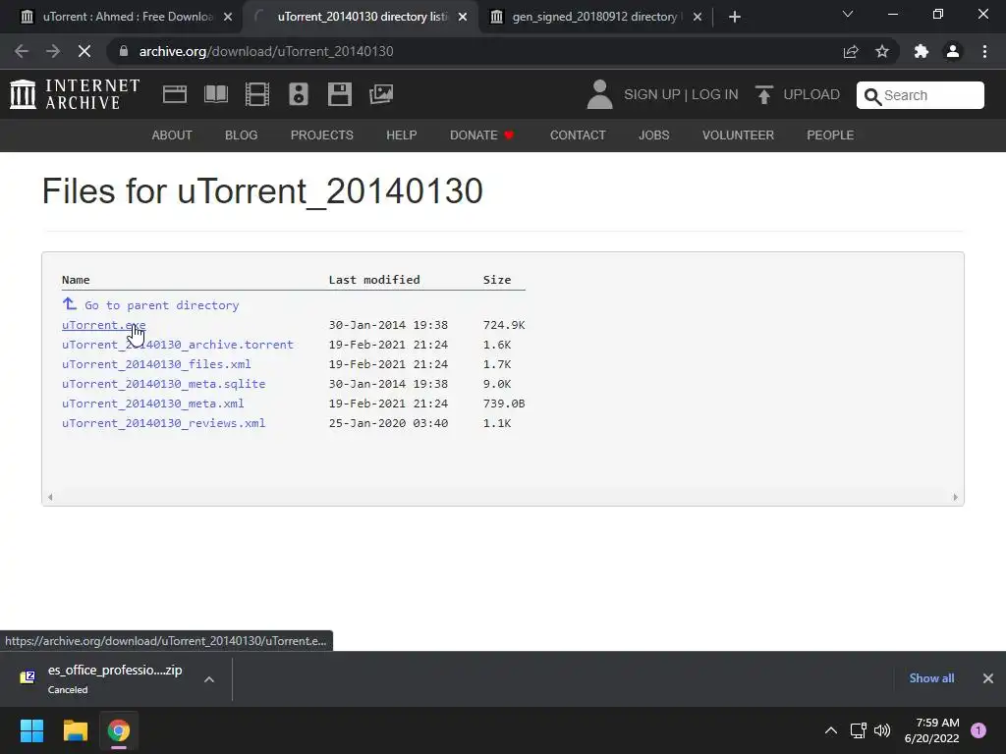Image resolution: width=1006 pixels, height=754 pixels.
Task: Click the UPLOAD link text
Action: [811, 94]
